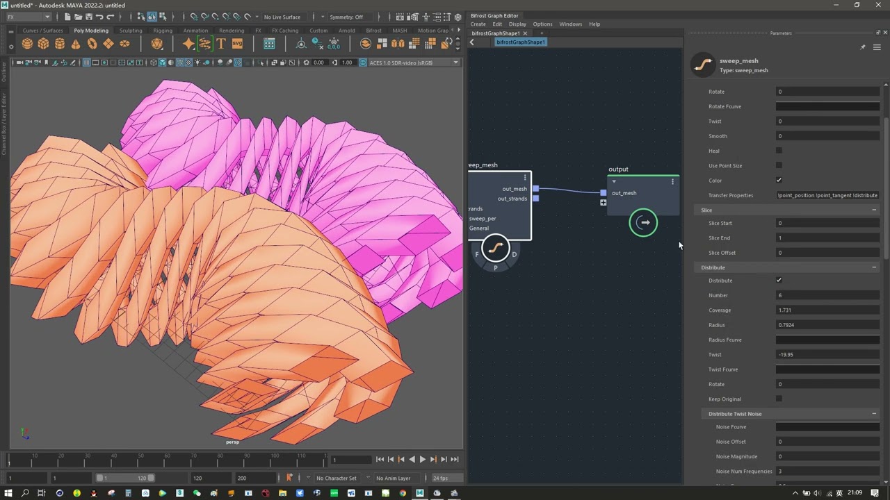This screenshot has width=890, height=500.
Task: Collapse the Slice section
Action: (874, 210)
